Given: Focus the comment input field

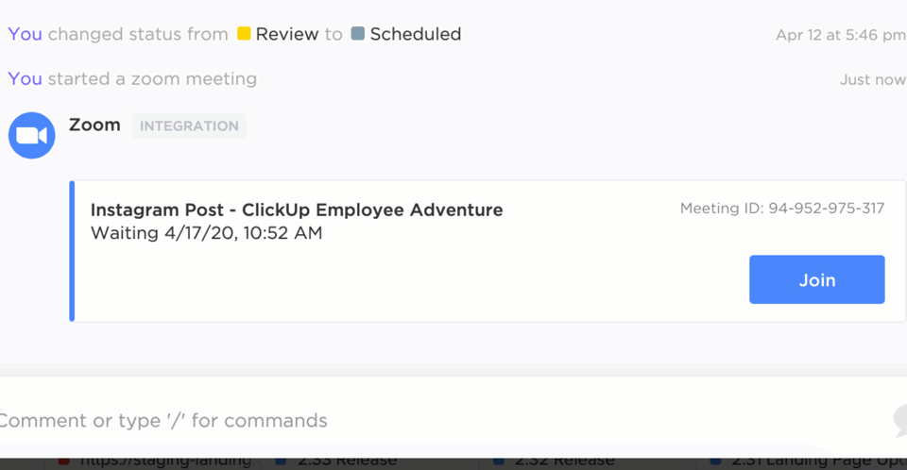Looking at the screenshot, I should [x=378, y=420].
